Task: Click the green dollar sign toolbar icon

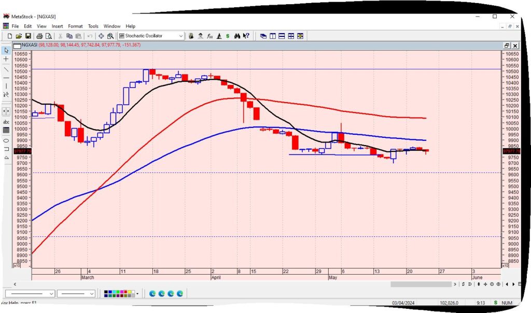Action: click(x=228, y=36)
